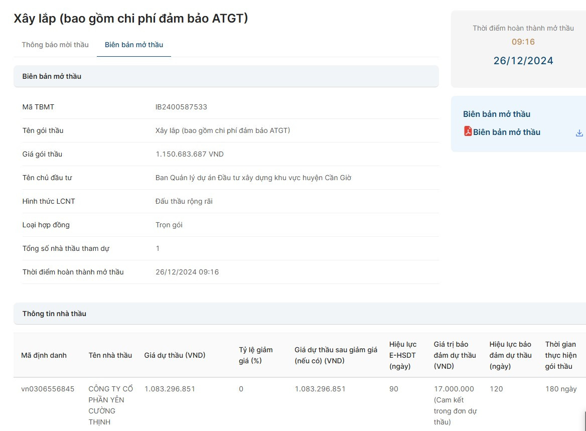Select the bid price value 1.083.296.851
The image size is (586, 431).
[170, 388]
